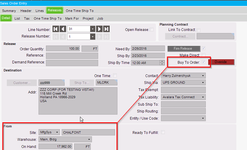Click the Ship By date field
The height and width of the screenshot is (150, 247).
point(148,56)
